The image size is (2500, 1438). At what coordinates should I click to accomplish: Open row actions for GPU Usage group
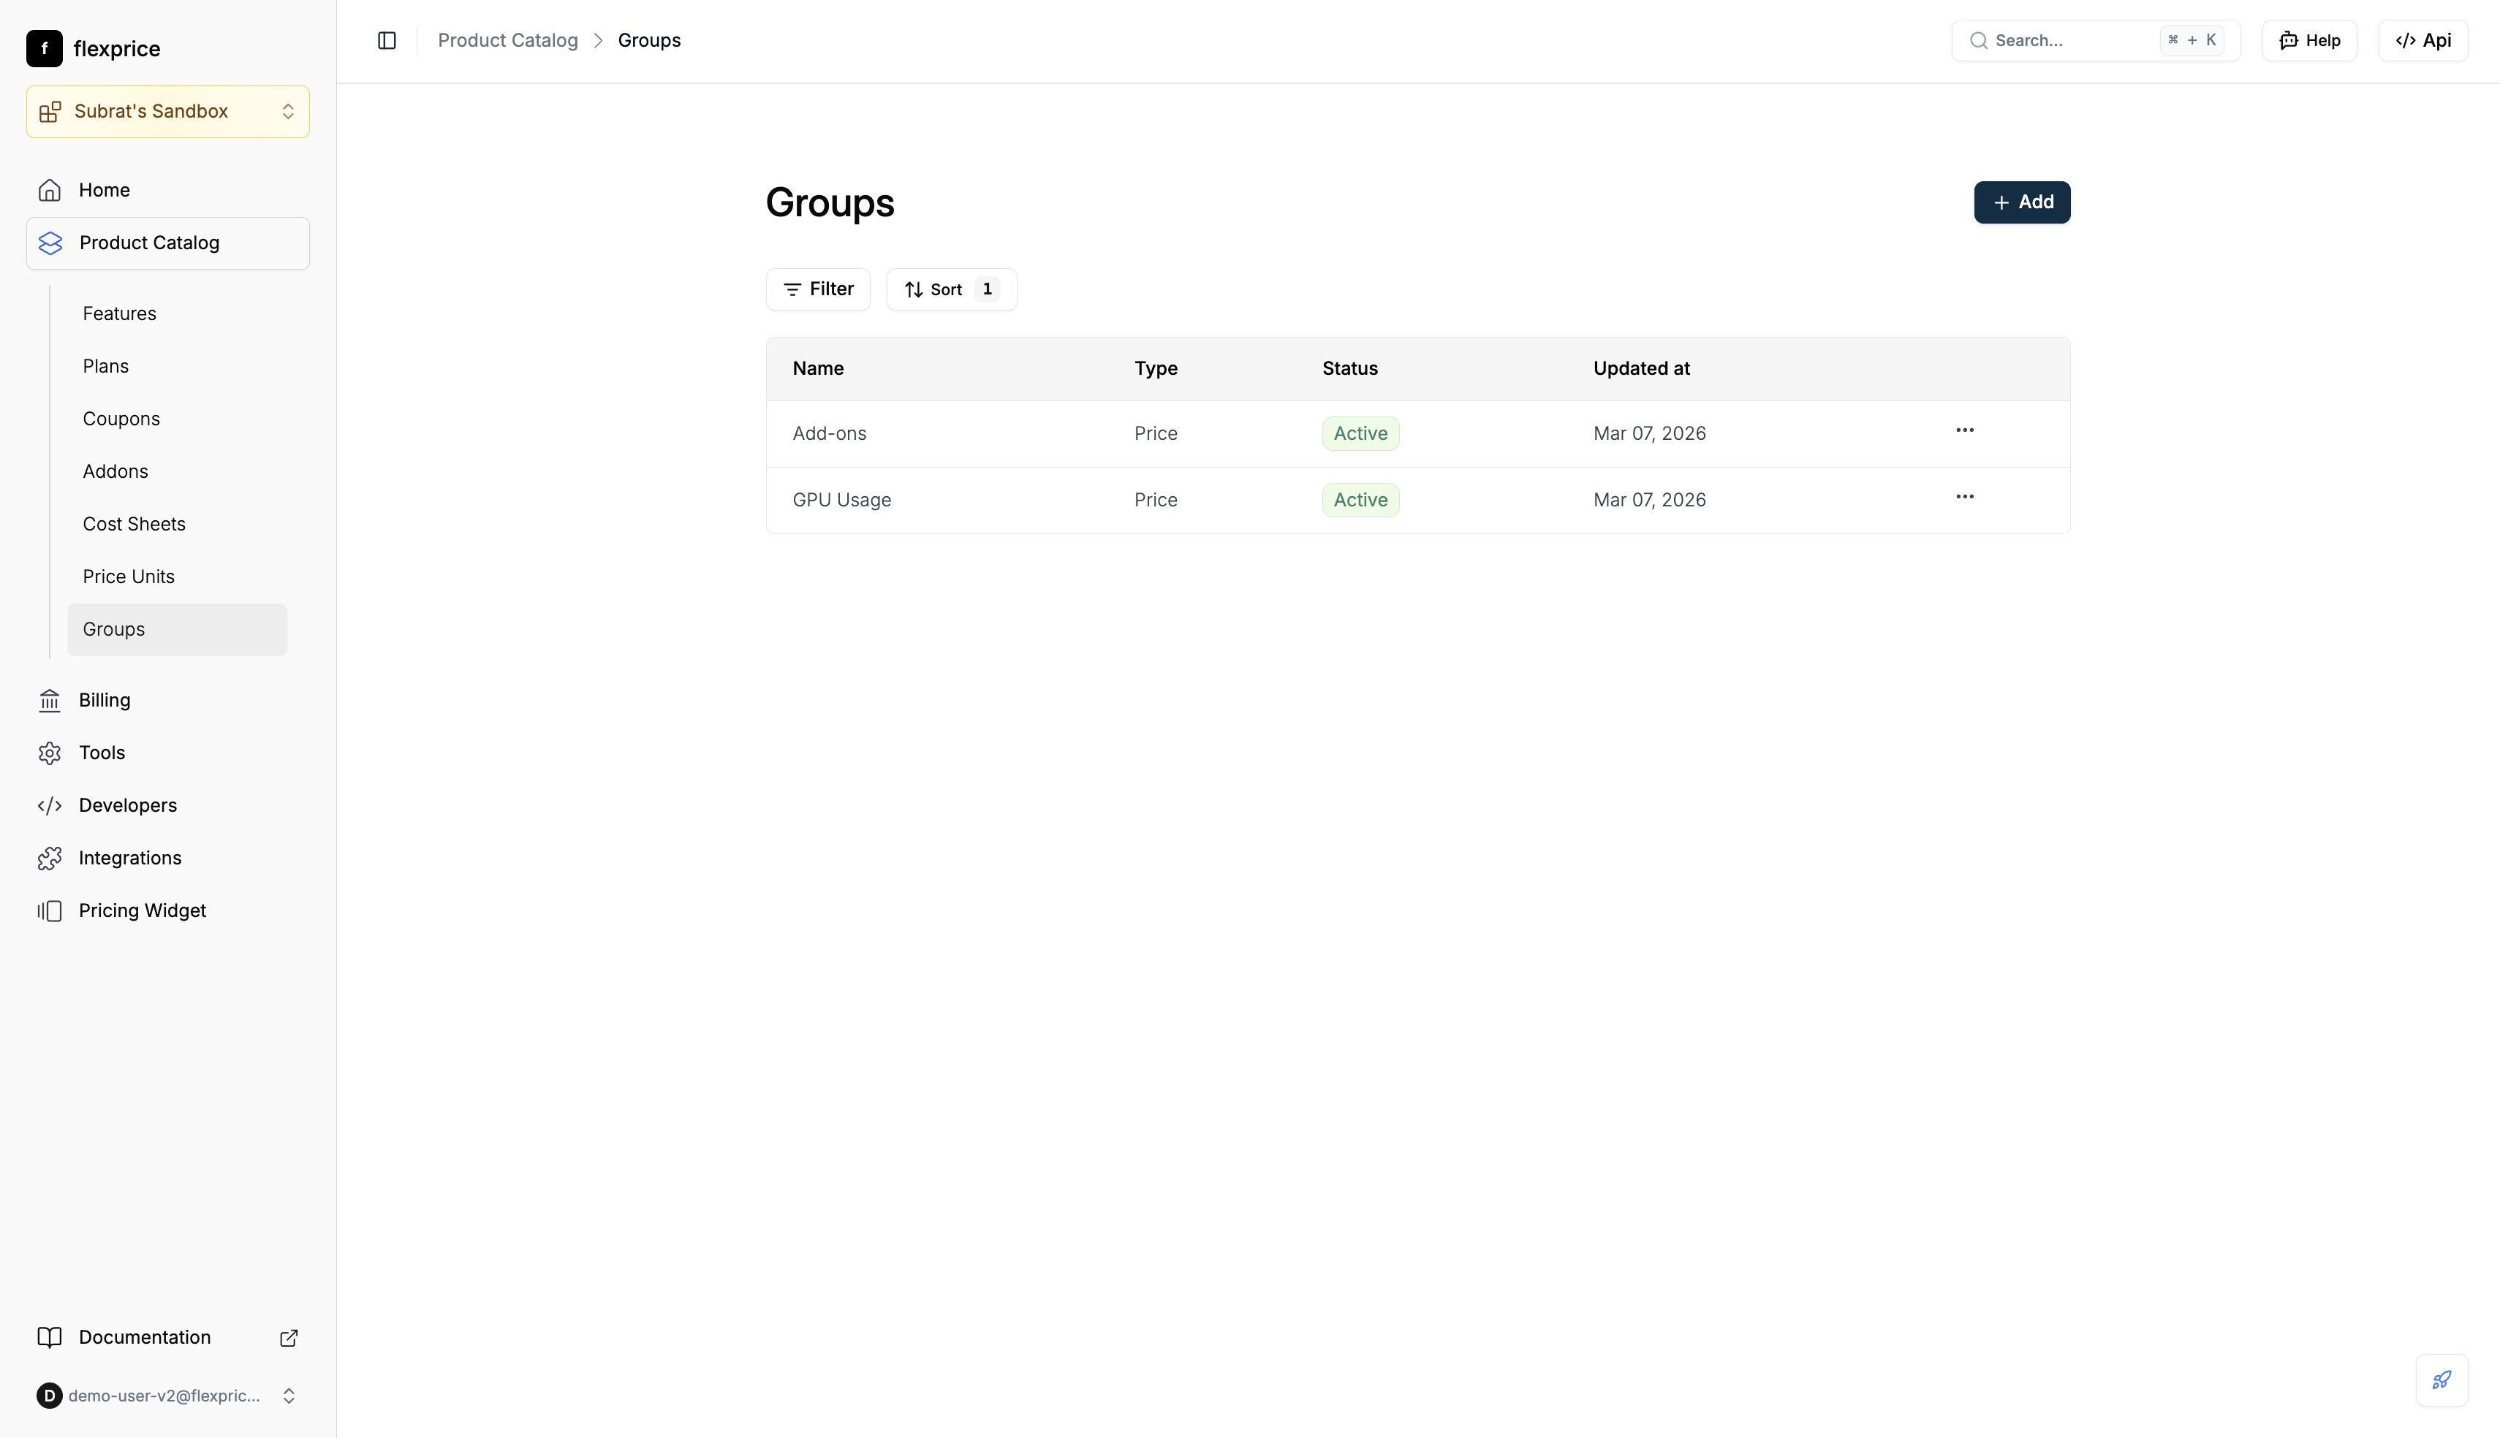point(1965,497)
